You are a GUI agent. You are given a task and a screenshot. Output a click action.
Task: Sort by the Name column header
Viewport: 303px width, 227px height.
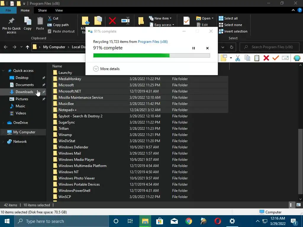coord(57,66)
